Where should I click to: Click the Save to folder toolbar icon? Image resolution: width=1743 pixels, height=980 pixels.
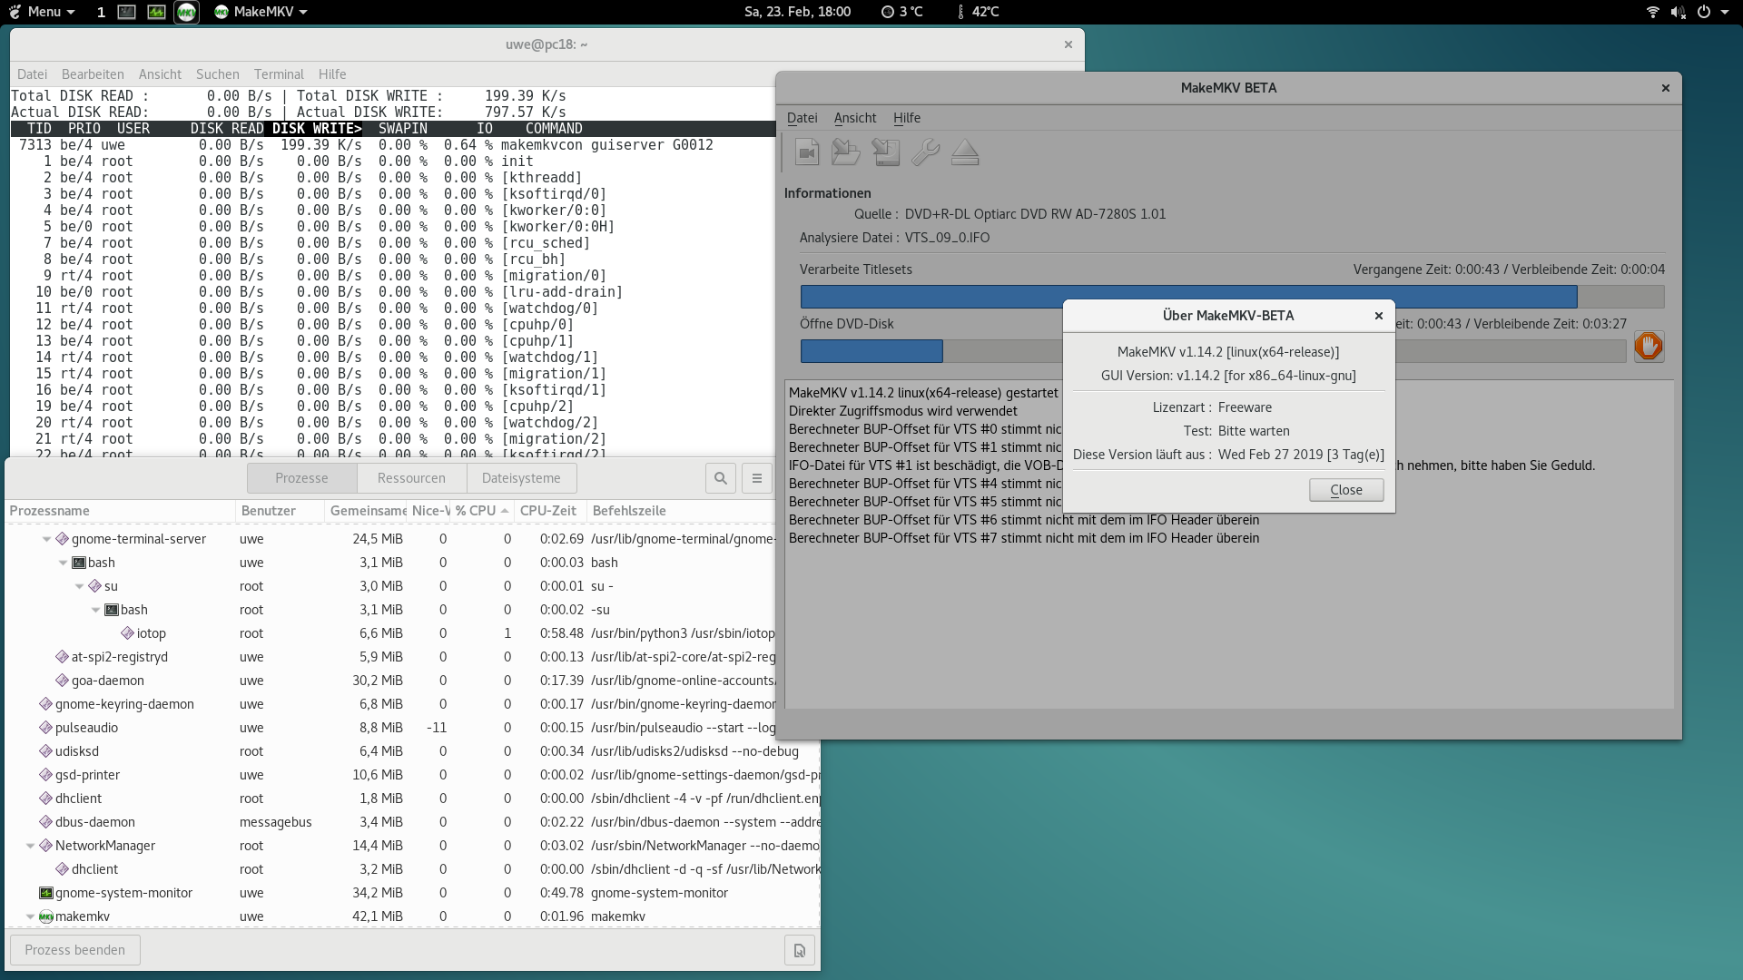tap(846, 152)
